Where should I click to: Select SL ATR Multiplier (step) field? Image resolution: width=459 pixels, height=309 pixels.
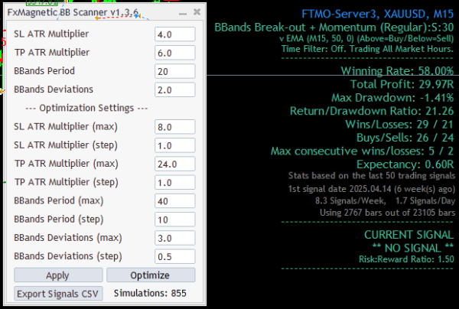click(x=174, y=145)
